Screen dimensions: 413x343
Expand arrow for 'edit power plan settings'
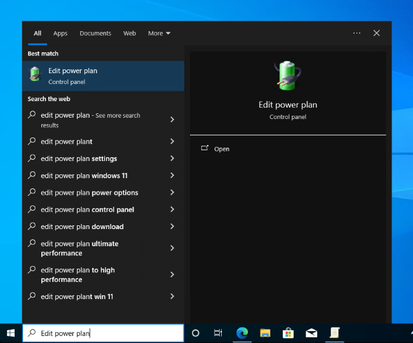172,158
